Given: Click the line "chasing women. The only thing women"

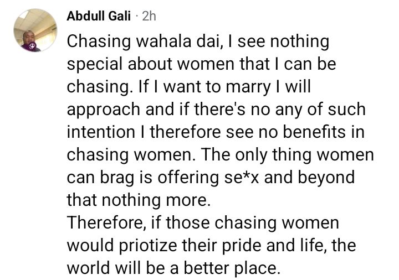Looking at the screenshot, I should tap(221, 155).
